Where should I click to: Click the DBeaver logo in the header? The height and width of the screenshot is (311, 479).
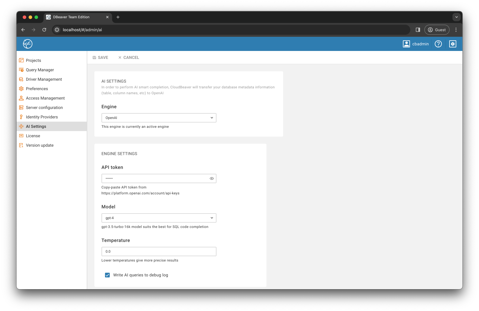pos(28,44)
